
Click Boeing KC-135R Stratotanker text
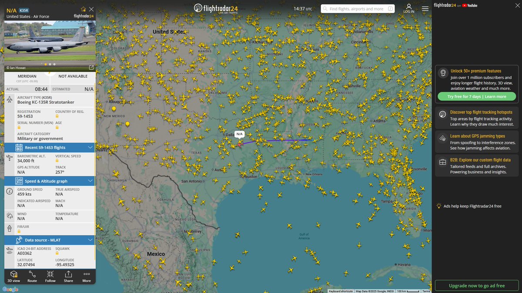pos(46,102)
